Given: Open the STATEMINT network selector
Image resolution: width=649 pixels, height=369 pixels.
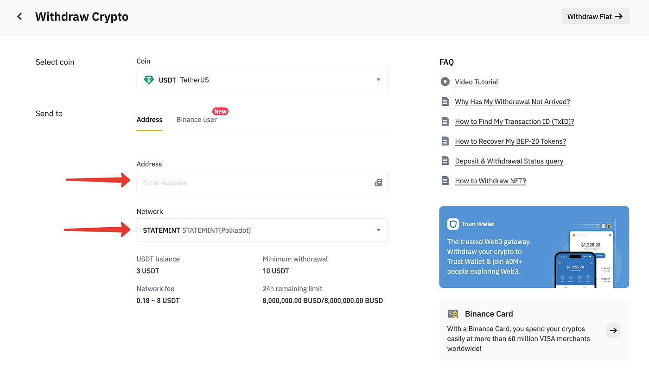Looking at the screenshot, I should click(x=262, y=230).
